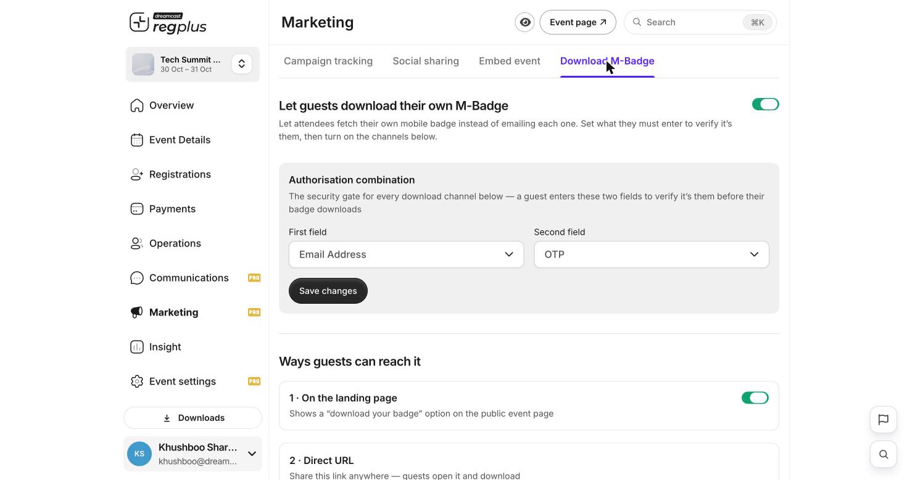Click the Event Details calendar icon
Viewport: 907px width, 480px height.
coord(137,140)
